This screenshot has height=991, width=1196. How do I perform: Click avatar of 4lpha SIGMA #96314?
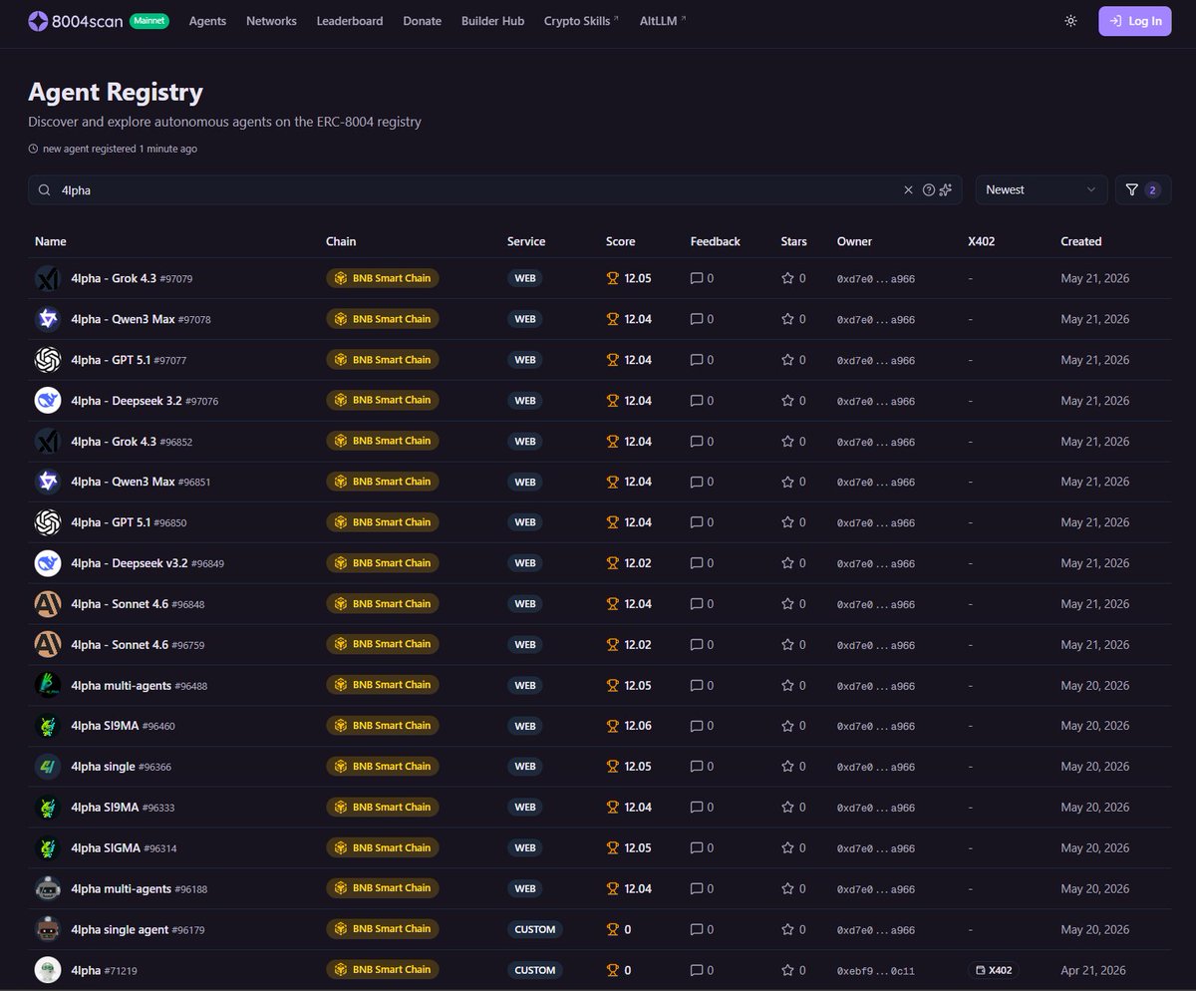coord(48,847)
